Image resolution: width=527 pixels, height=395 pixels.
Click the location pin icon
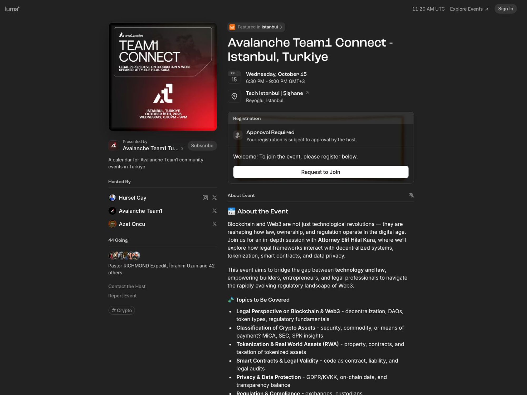pos(234,96)
